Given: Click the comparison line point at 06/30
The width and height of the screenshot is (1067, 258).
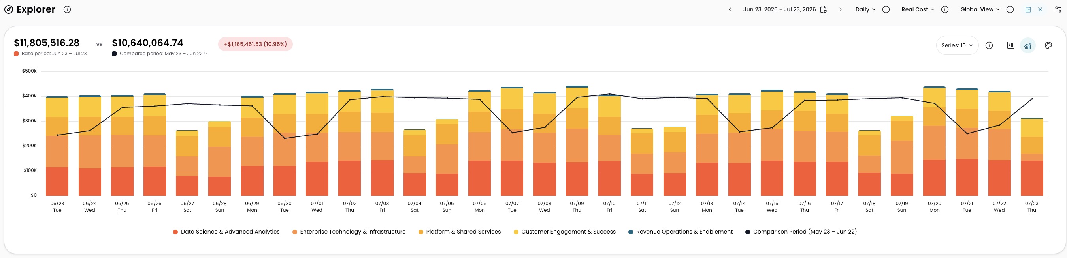Looking at the screenshot, I should (285, 138).
